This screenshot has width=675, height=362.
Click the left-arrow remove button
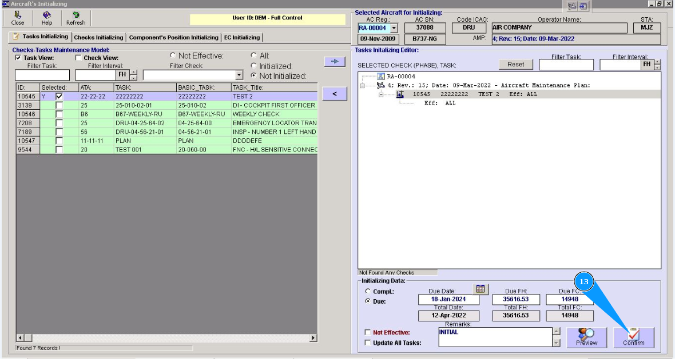334,94
